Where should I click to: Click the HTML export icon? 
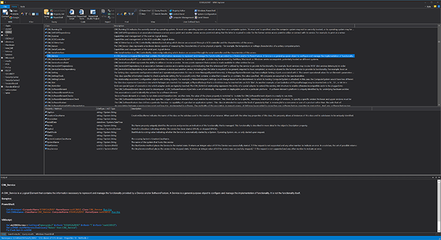point(103,14)
